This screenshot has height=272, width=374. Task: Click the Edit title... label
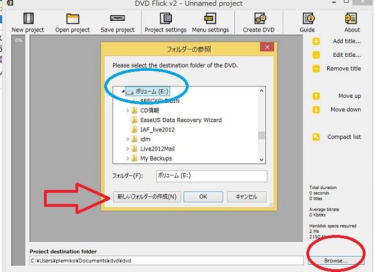pos(347,55)
